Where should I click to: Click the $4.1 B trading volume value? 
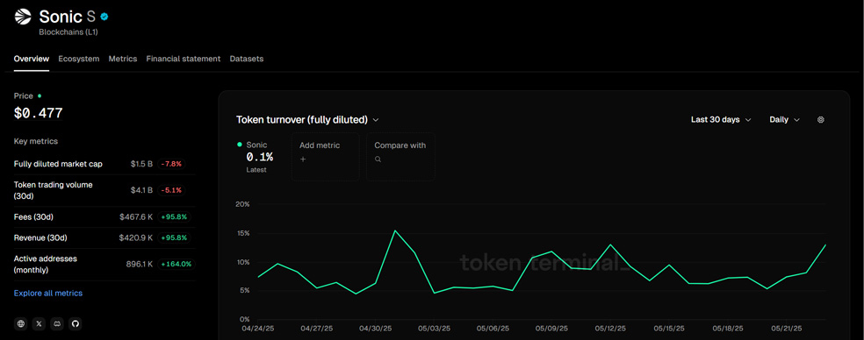(x=141, y=190)
